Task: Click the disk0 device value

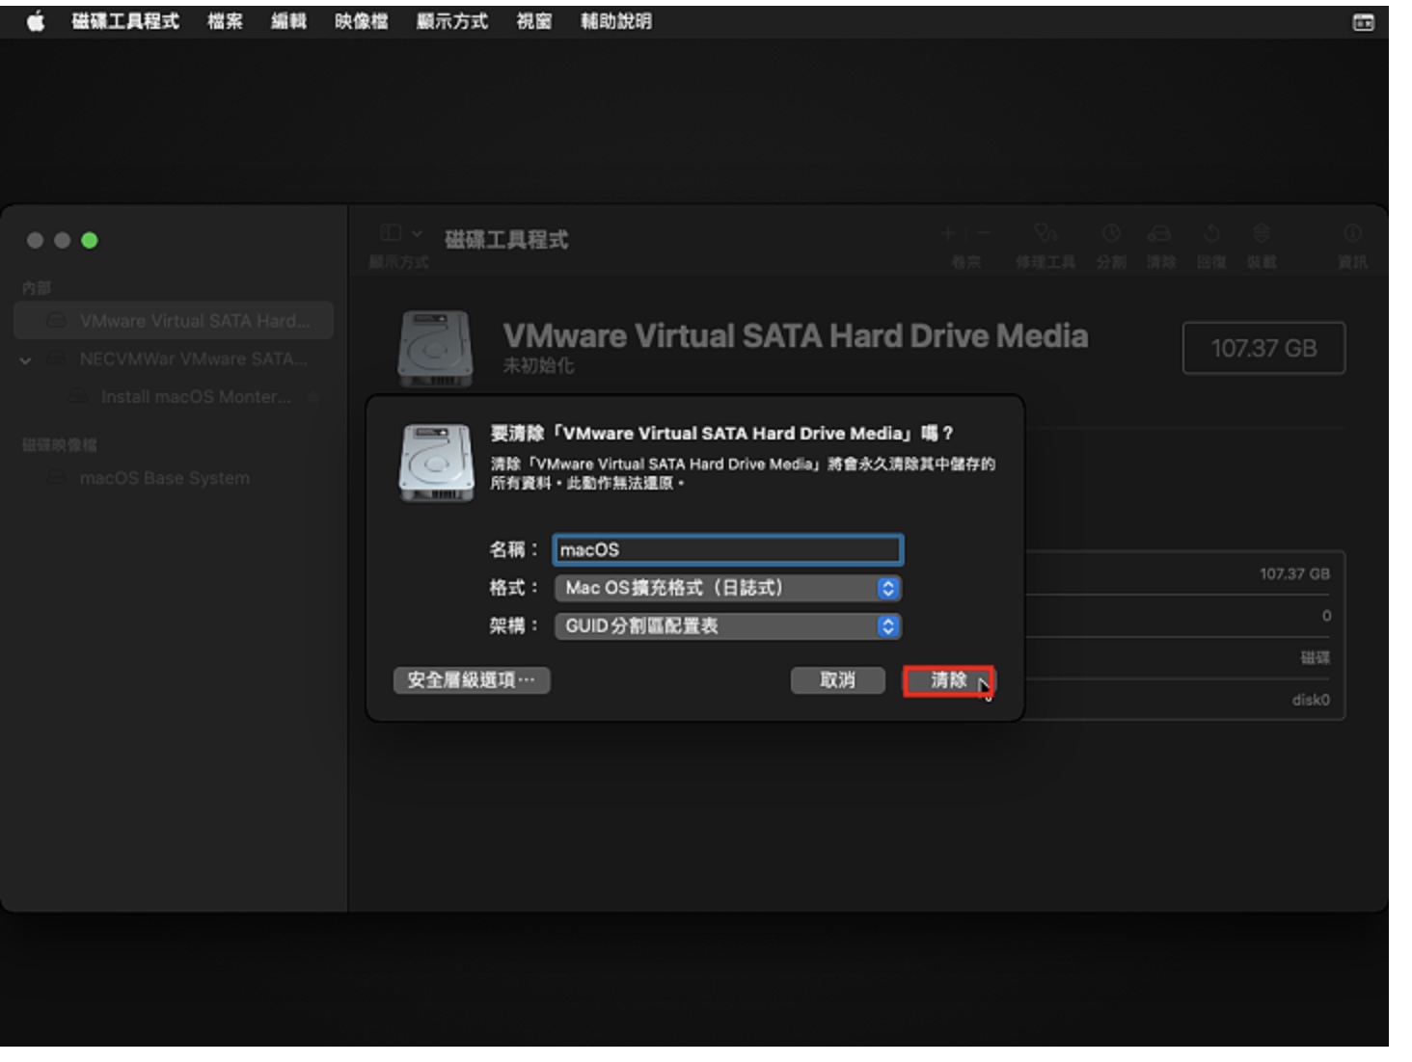Action: 1311,700
